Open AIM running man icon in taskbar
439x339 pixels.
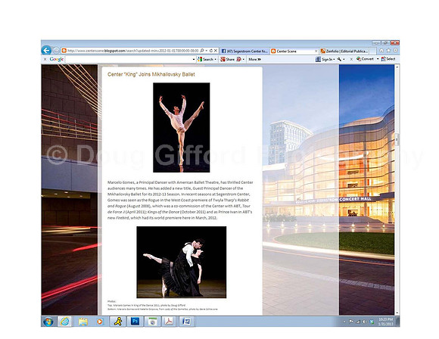[x=118, y=322]
